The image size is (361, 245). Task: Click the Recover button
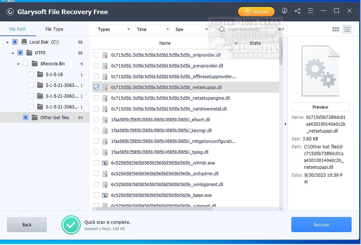(321, 225)
